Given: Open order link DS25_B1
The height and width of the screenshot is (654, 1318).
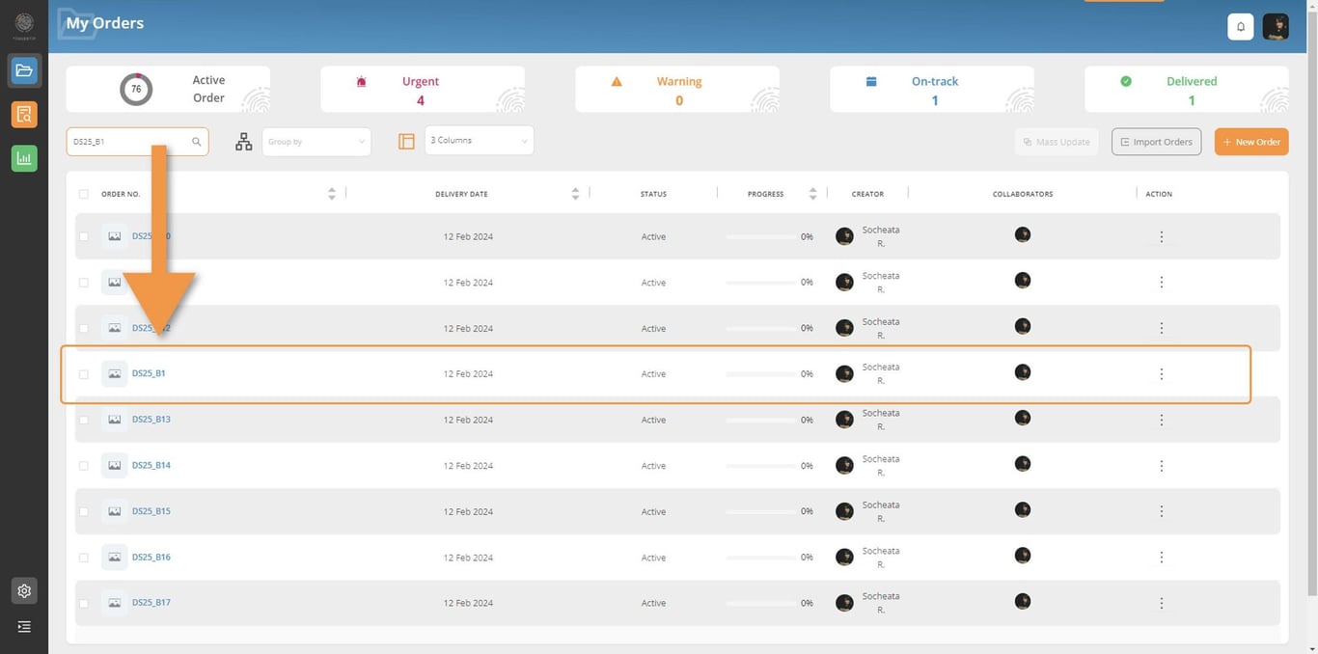Looking at the screenshot, I should [149, 373].
